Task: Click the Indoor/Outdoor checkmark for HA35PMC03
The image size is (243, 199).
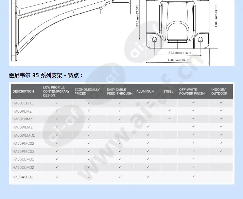Action: point(221,151)
